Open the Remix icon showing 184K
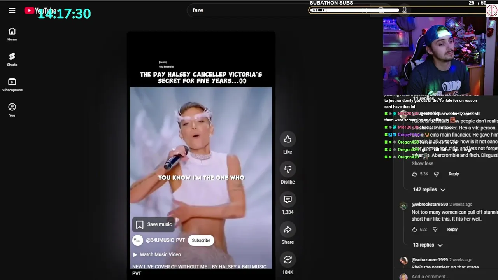Image resolution: width=498 pixels, height=280 pixels. coord(288,259)
